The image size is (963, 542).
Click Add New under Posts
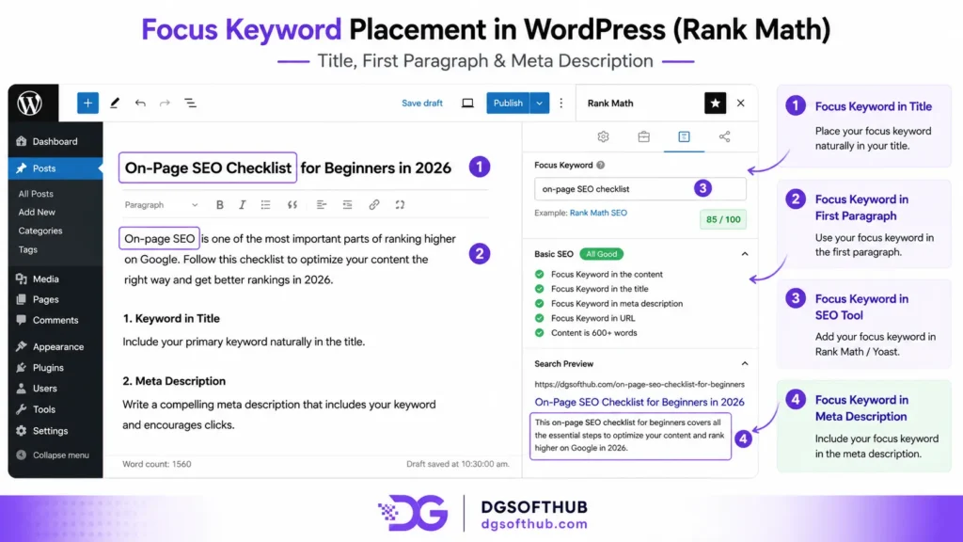coord(37,212)
